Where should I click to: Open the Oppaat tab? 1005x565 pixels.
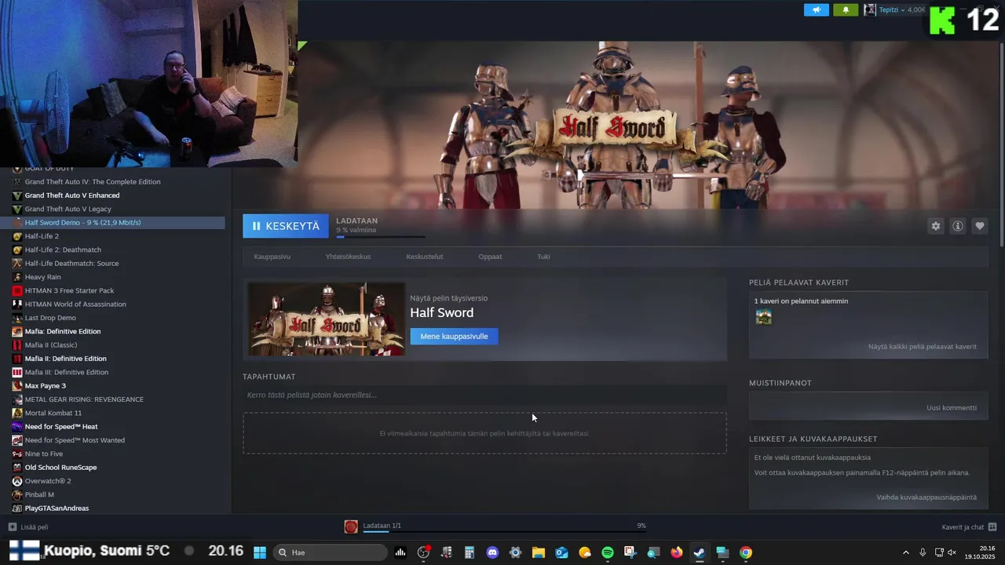(x=490, y=257)
